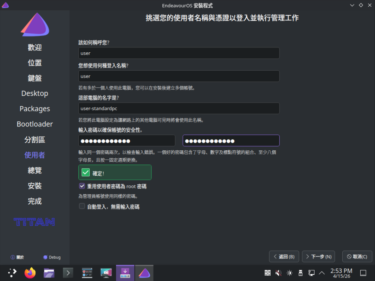Enable 自動登入，無需輸入密碼 checkbox
The height and width of the screenshot is (281, 375).
click(x=82, y=207)
